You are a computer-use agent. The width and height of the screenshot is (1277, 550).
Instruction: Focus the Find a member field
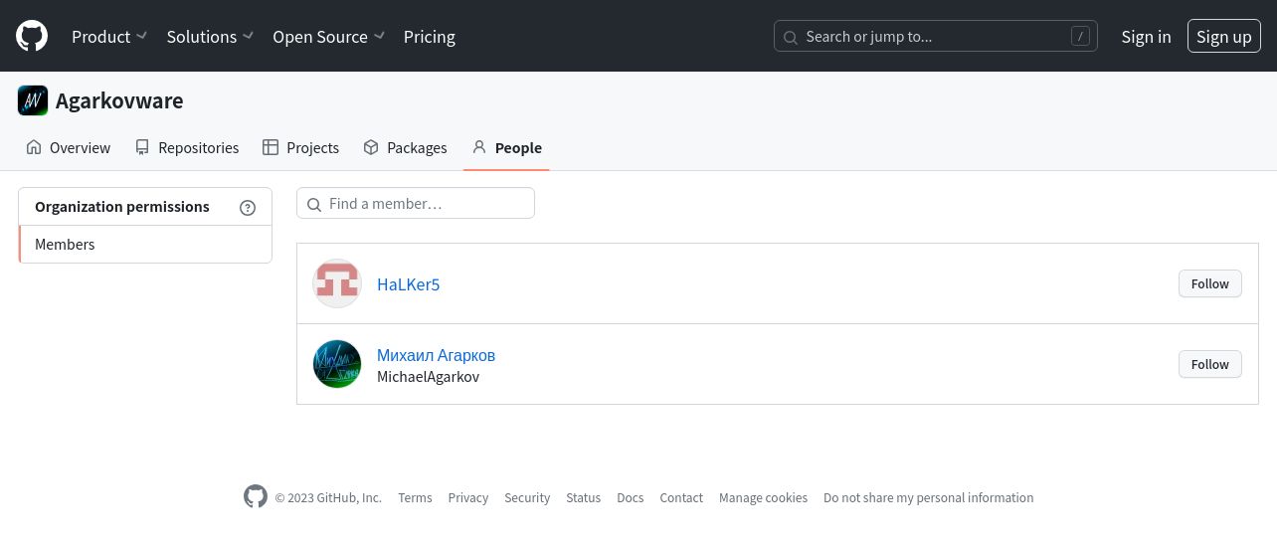pos(416,203)
